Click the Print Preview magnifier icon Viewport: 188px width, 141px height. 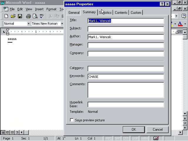35,16
